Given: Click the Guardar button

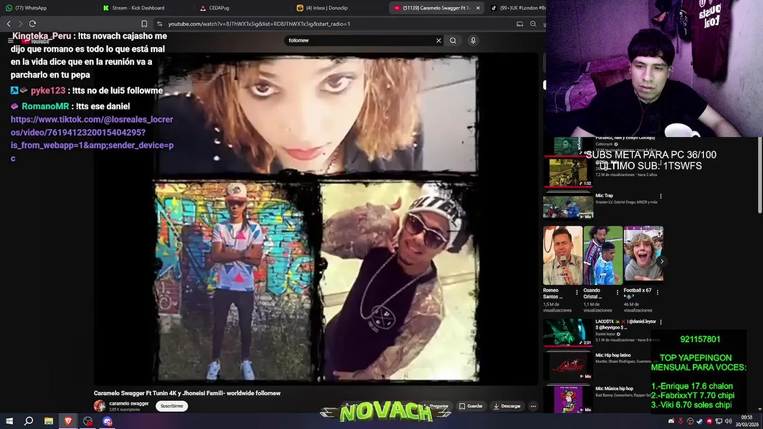Looking at the screenshot, I should pyautogui.click(x=470, y=406).
